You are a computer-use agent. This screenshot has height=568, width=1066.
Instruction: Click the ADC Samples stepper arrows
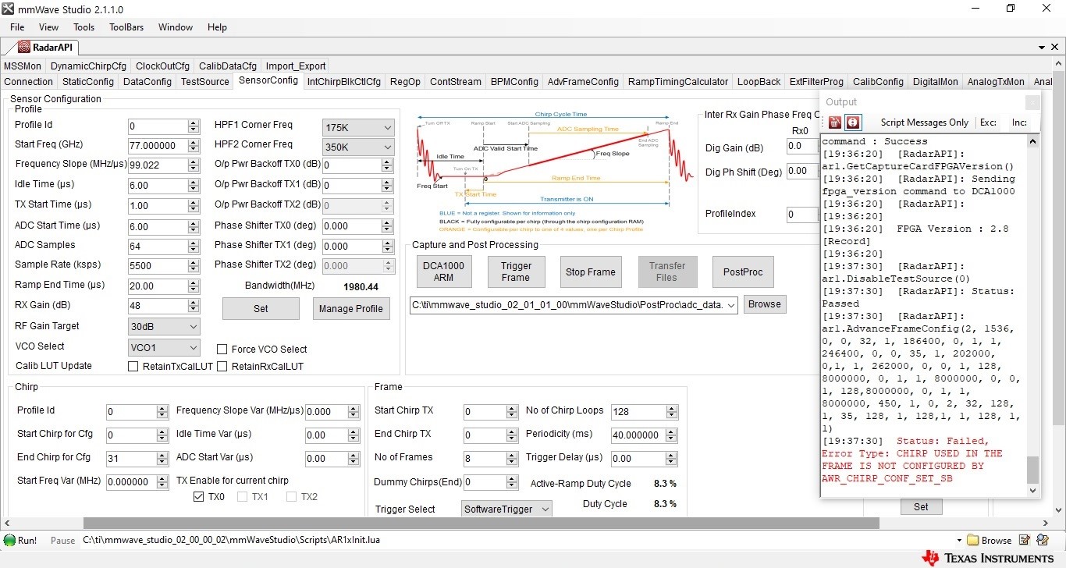click(x=194, y=246)
